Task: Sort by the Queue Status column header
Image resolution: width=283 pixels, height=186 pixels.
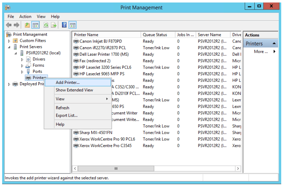Action: [155, 35]
